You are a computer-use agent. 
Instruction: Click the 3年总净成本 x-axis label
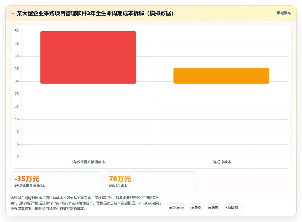[221, 162]
